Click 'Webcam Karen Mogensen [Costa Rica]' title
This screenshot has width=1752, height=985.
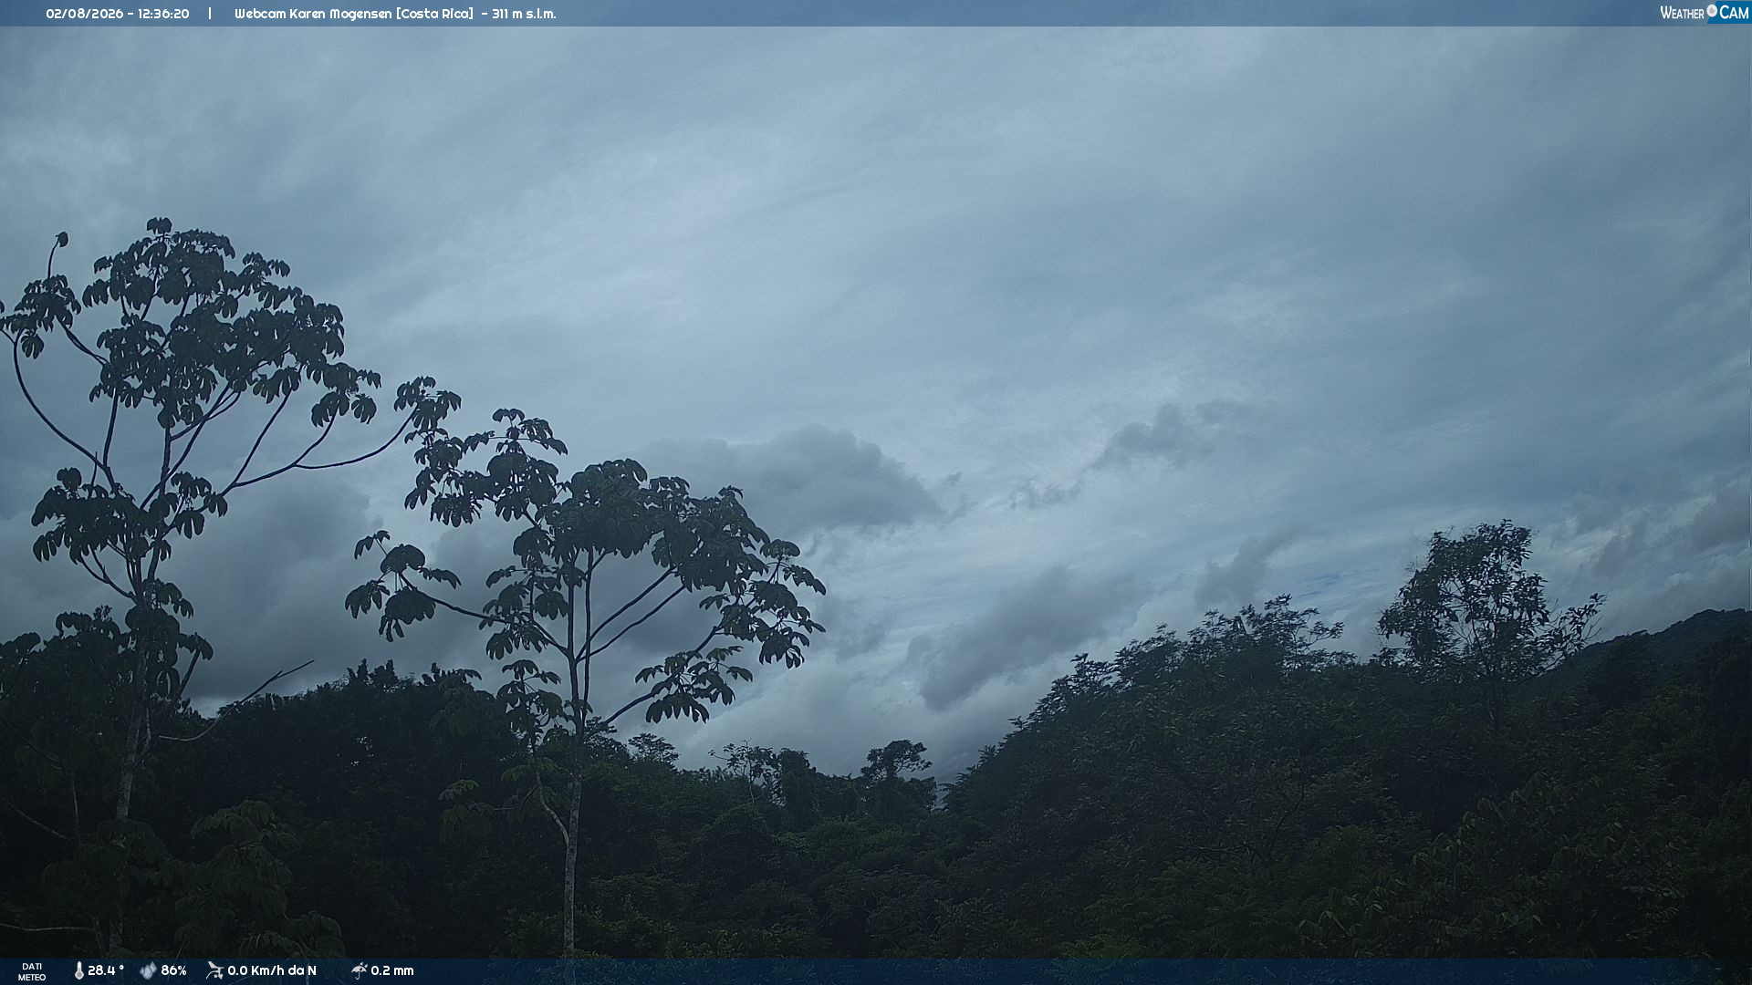(354, 14)
